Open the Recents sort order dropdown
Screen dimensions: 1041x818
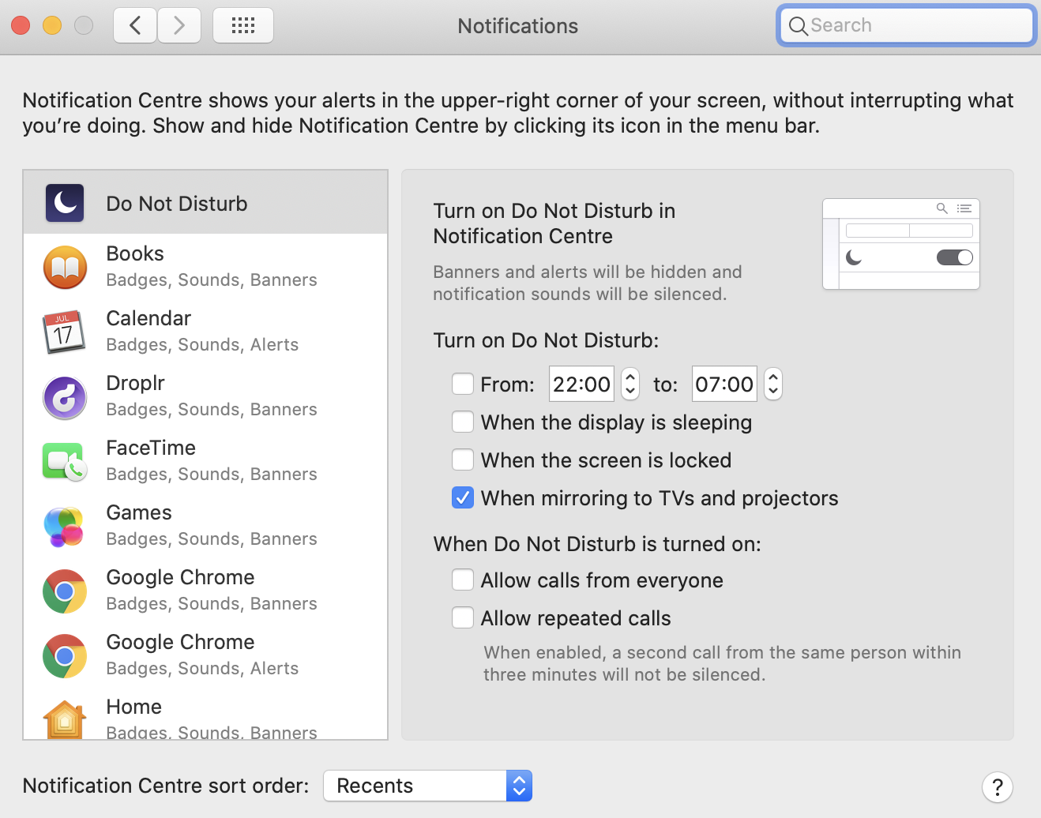click(x=428, y=786)
